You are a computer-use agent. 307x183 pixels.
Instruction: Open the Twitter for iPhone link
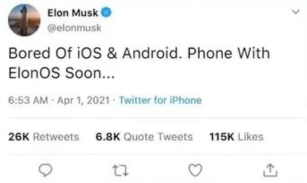pos(160,100)
